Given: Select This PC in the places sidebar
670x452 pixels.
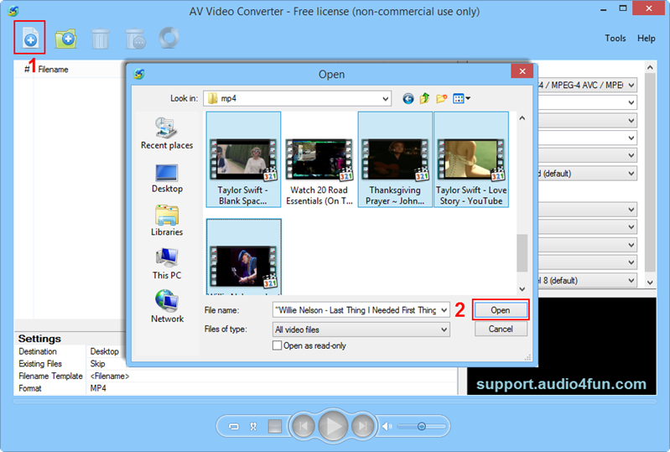Looking at the screenshot, I should point(167,264).
